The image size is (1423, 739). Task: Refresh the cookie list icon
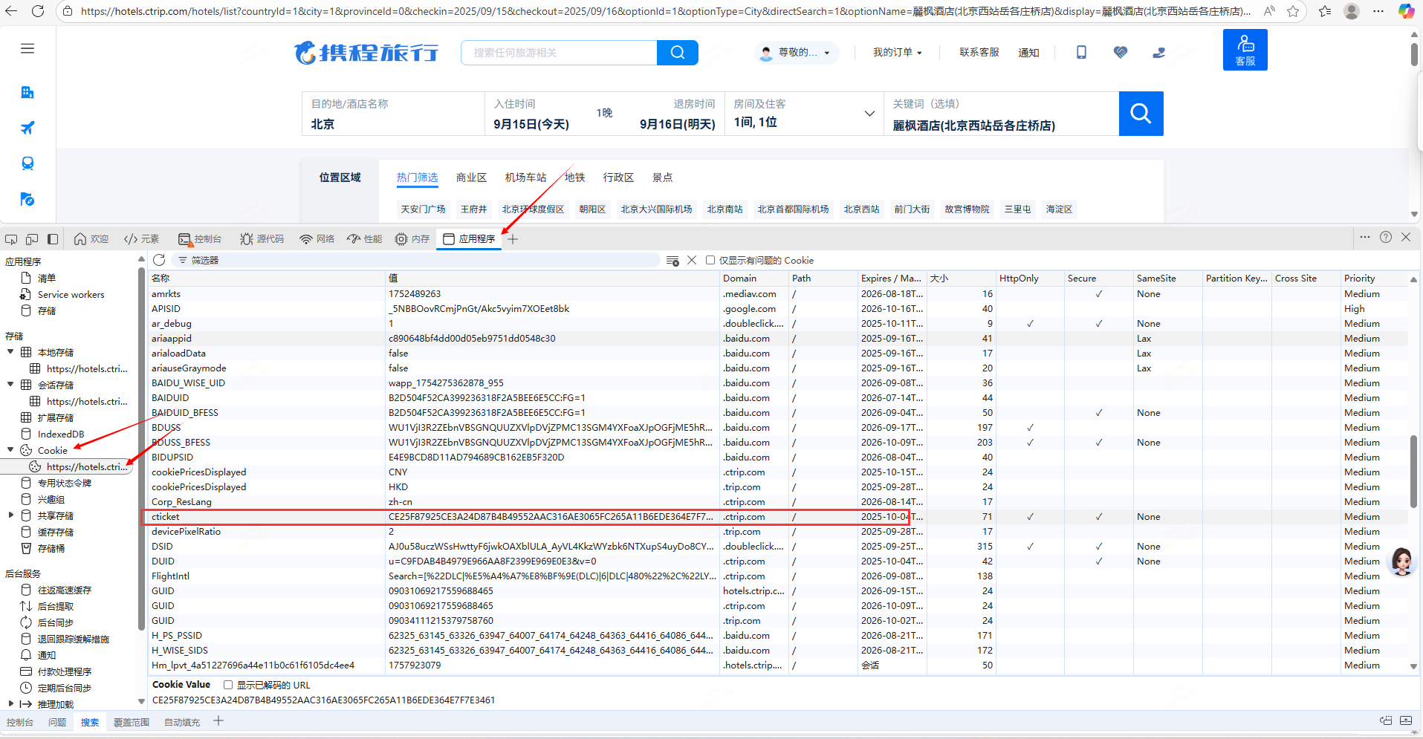point(159,260)
